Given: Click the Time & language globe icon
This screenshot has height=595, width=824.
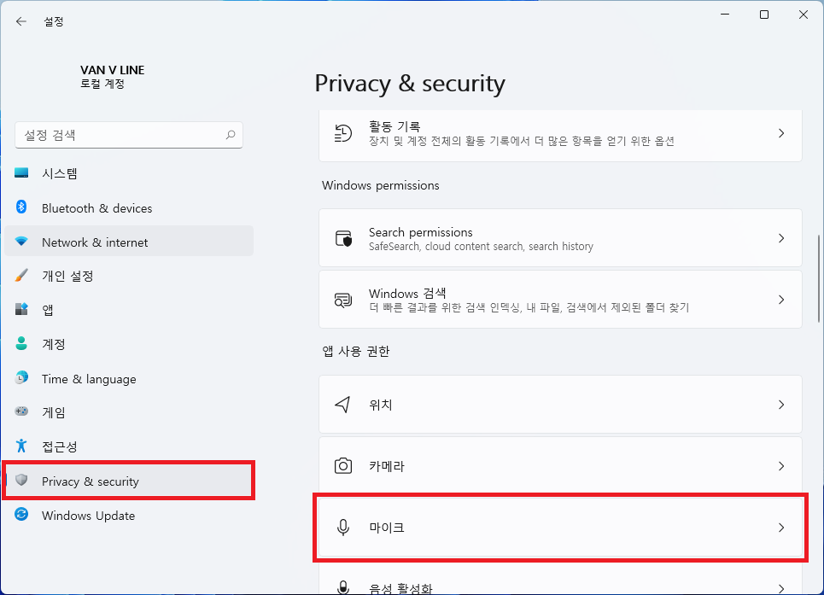Looking at the screenshot, I should click(x=21, y=377).
